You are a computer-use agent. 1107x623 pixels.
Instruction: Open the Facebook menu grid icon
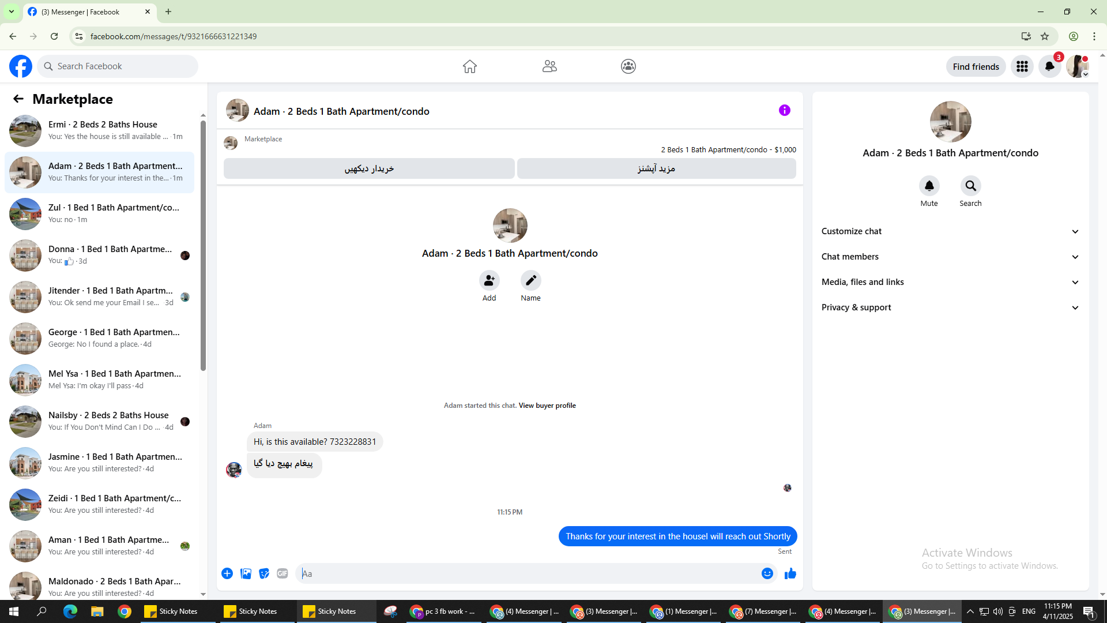pyautogui.click(x=1022, y=66)
